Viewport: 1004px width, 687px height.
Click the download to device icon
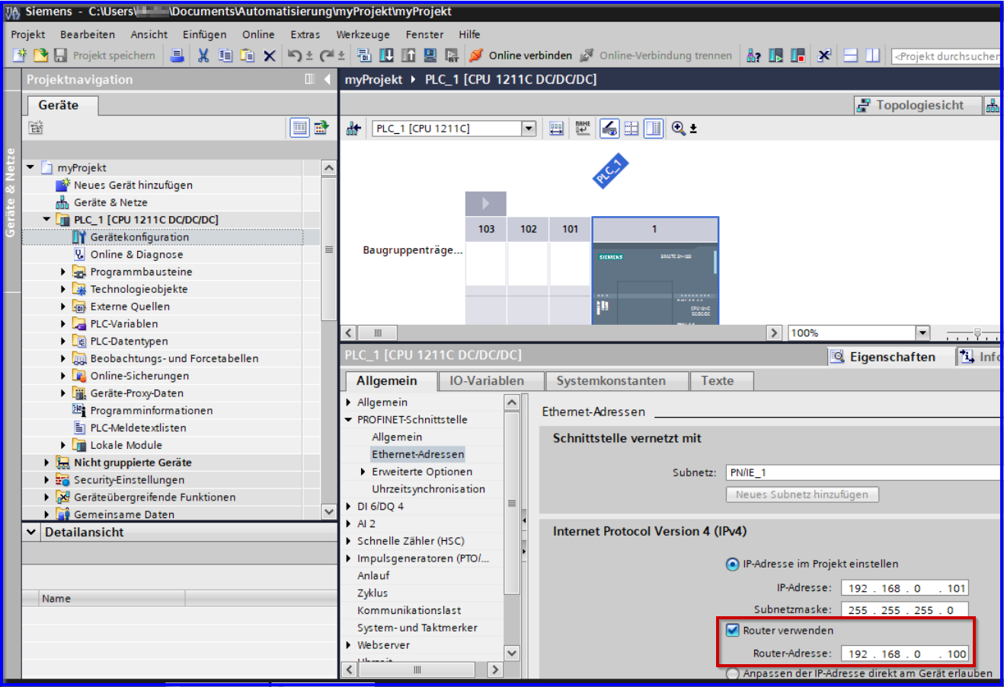tap(386, 56)
